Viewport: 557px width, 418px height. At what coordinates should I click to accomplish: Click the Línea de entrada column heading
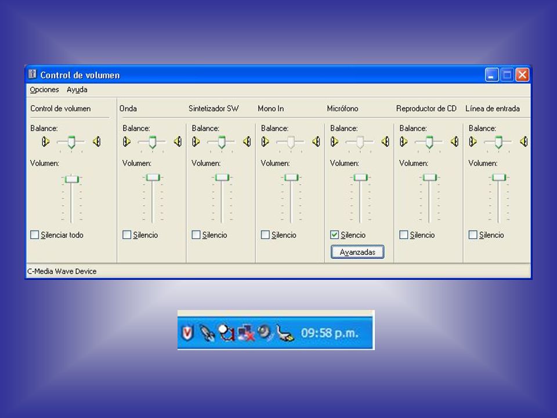pos(493,109)
